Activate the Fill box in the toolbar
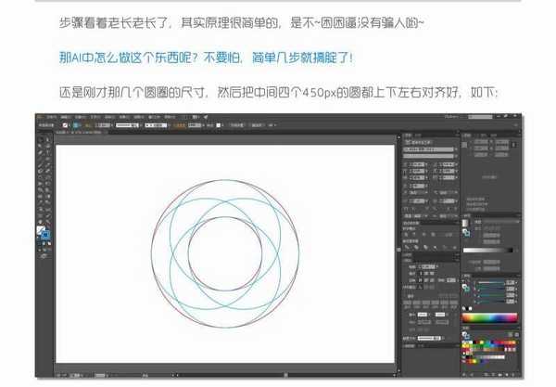 pos(41,230)
